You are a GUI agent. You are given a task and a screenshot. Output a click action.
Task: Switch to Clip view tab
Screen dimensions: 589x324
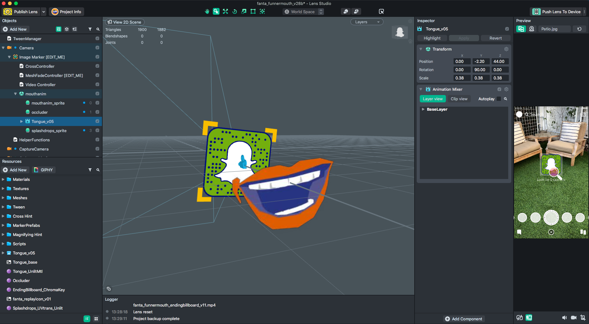pyautogui.click(x=459, y=99)
